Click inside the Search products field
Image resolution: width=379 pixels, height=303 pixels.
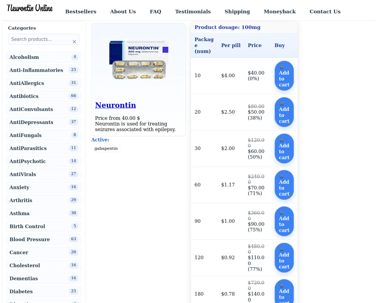pos(40,39)
